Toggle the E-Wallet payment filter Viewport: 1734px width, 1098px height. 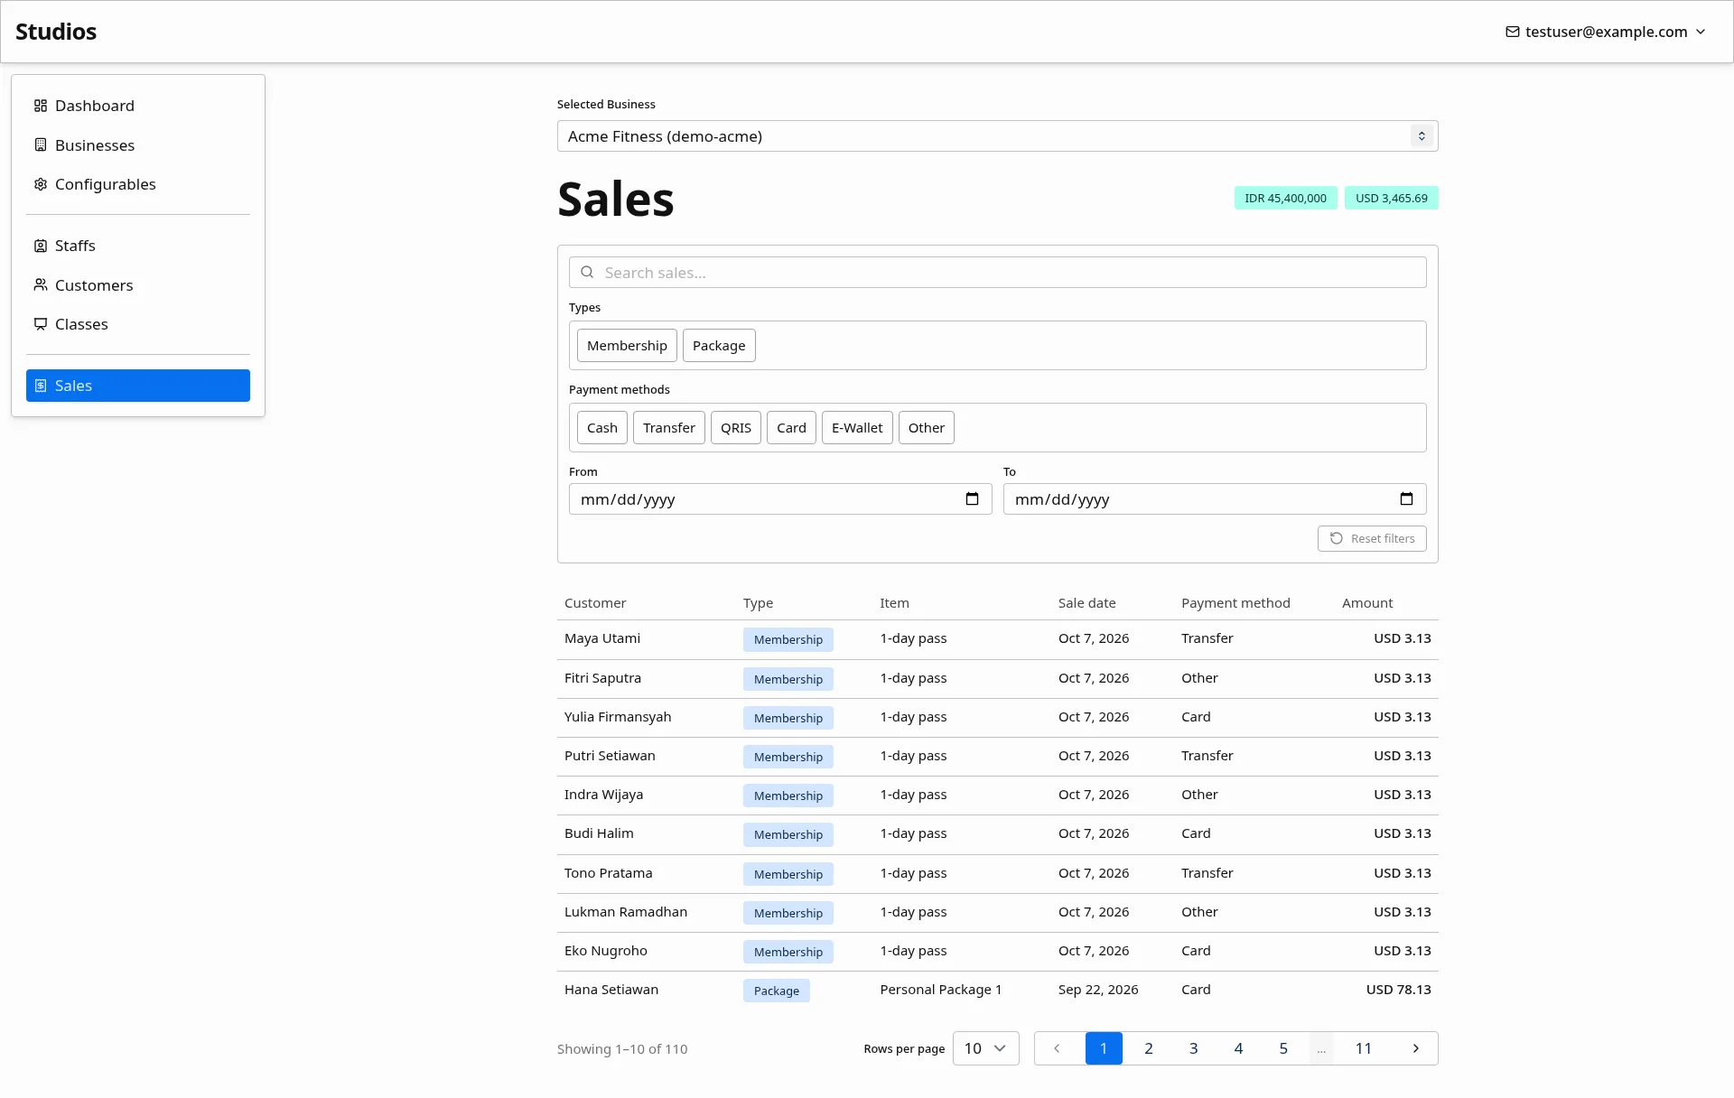tap(857, 428)
